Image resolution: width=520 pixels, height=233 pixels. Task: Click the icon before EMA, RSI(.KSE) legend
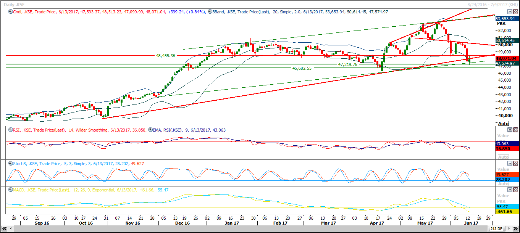[x=150, y=130]
